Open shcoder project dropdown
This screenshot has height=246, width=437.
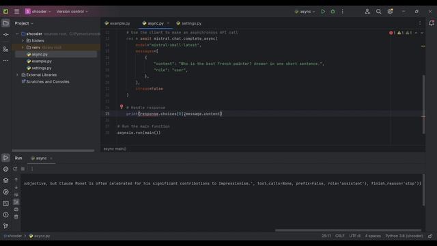point(38,12)
